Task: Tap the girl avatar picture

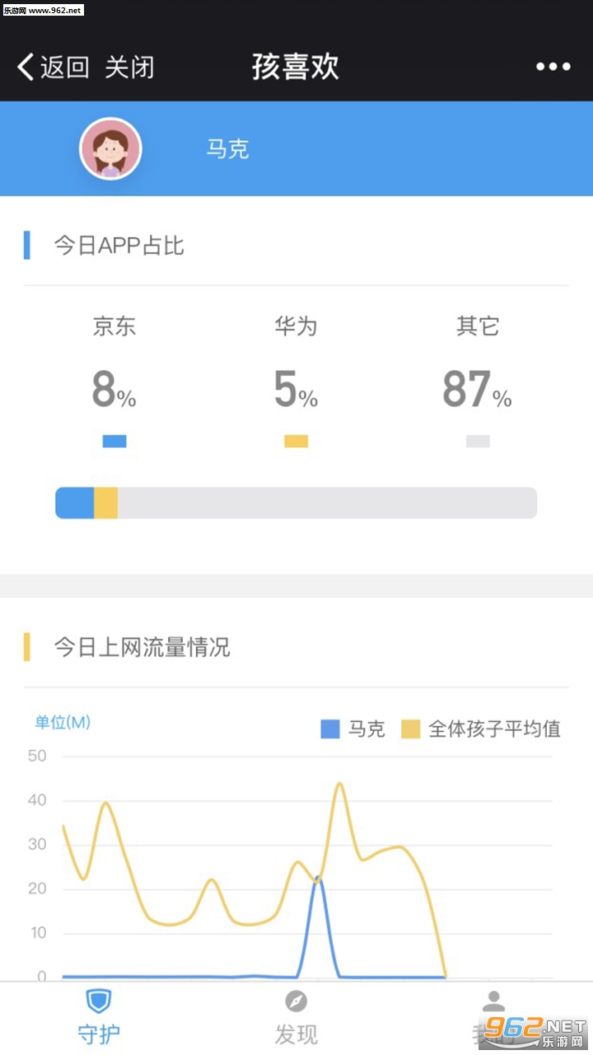Action: point(110,149)
